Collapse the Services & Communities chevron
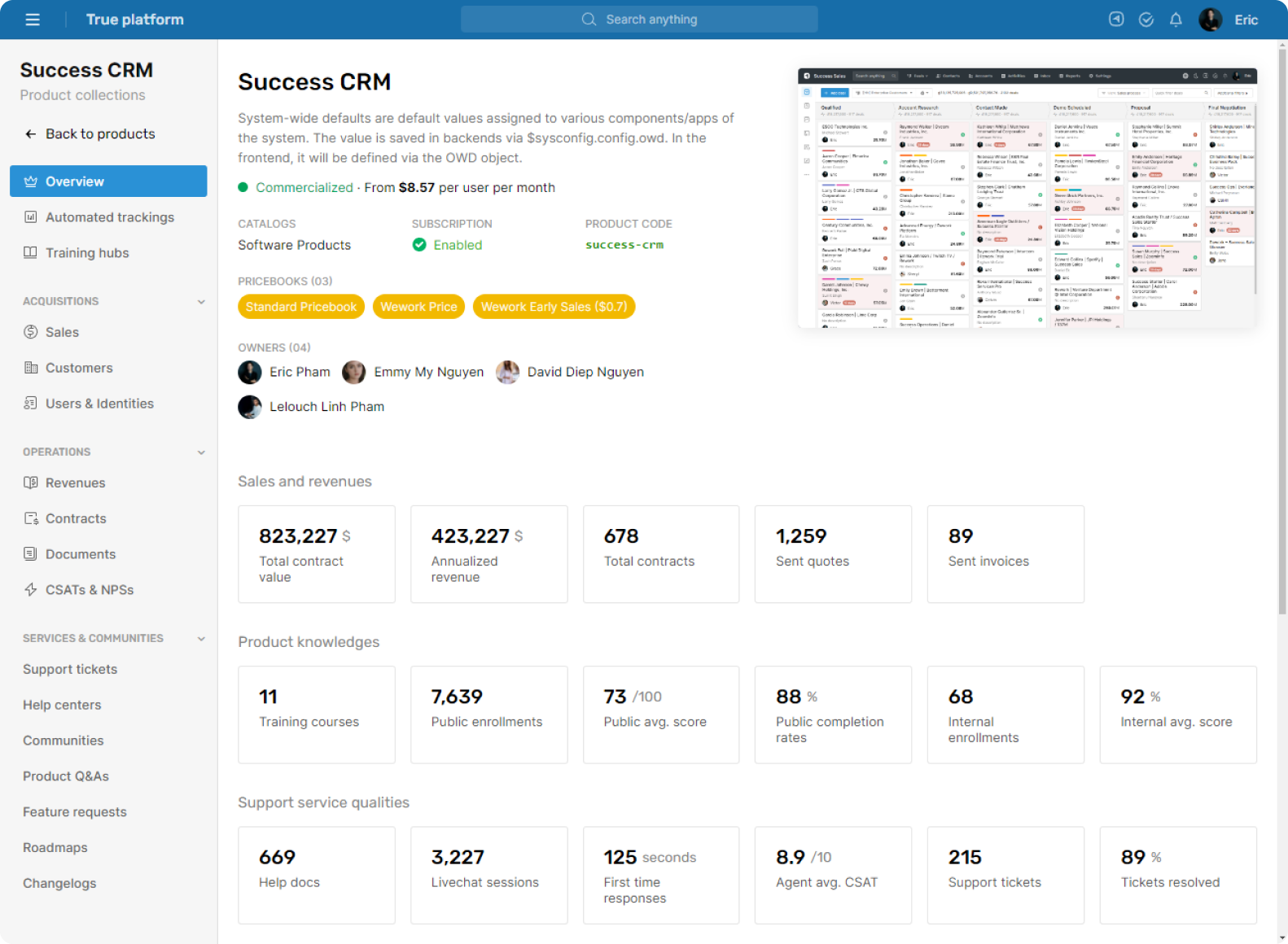1288x944 pixels. click(201, 639)
